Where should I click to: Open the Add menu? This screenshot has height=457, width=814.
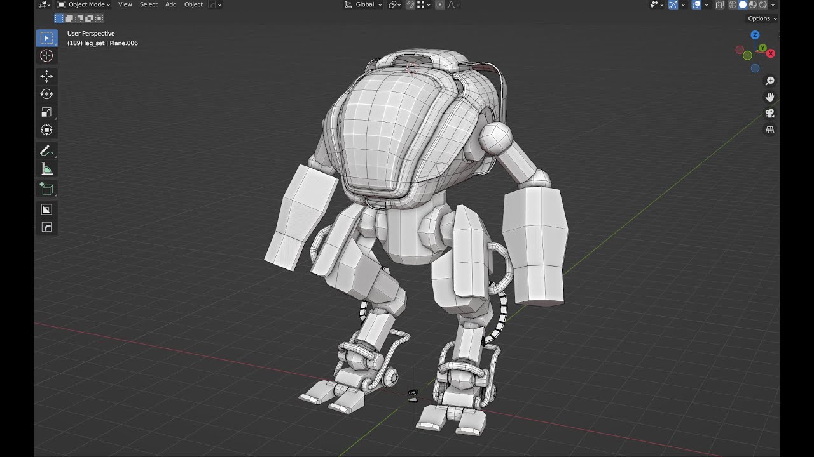click(x=171, y=4)
